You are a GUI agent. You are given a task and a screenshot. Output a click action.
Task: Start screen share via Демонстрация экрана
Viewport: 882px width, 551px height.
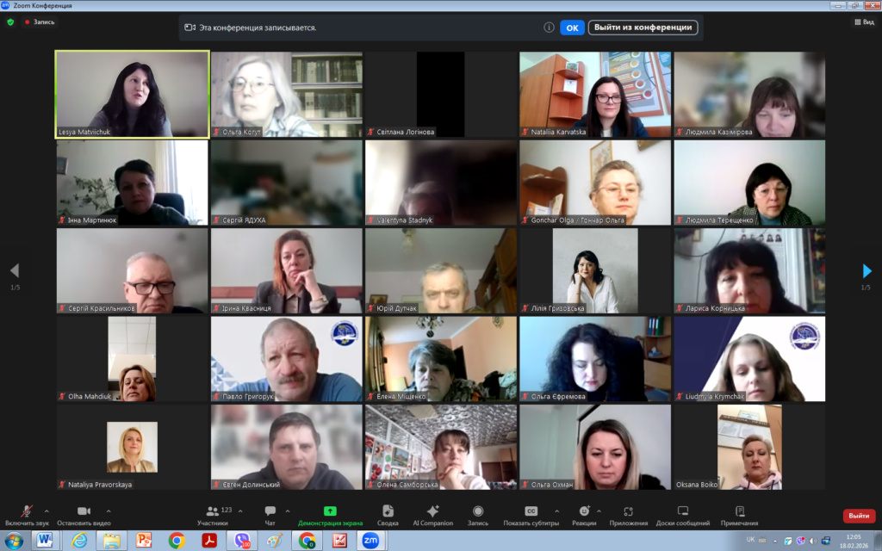pos(330,511)
